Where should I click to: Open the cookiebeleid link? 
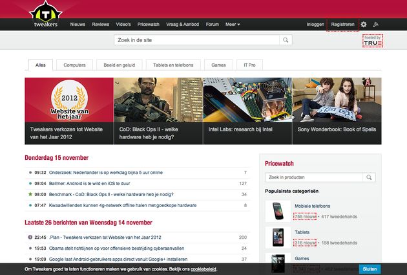[x=203, y=269]
